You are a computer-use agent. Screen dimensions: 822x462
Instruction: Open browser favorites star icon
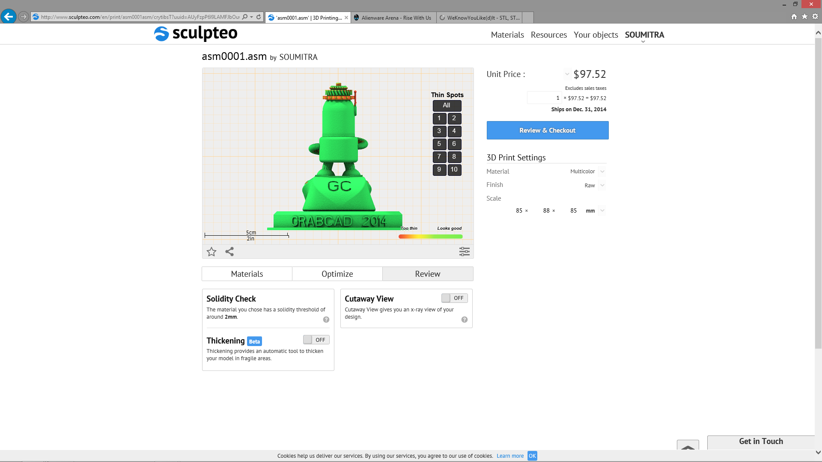tap(804, 17)
